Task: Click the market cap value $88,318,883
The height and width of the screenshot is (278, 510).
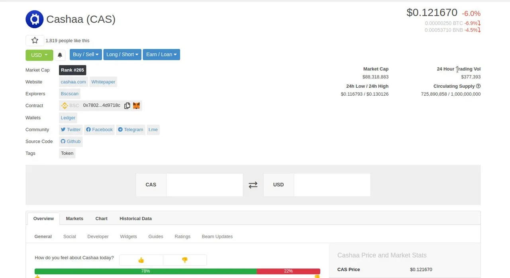Action: pos(375,77)
